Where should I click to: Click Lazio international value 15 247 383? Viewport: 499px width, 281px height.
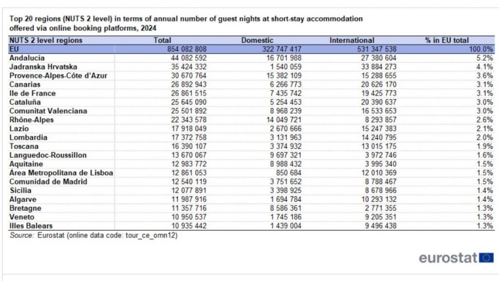tap(379, 129)
